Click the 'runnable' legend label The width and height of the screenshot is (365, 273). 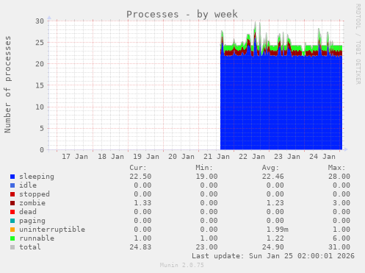click(37, 238)
